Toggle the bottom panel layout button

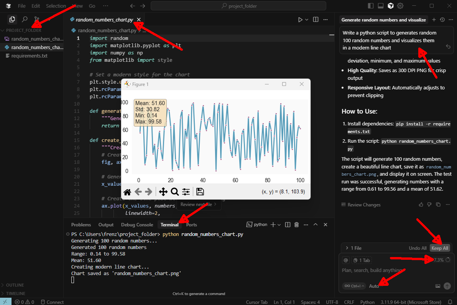pyautogui.click(x=380, y=6)
